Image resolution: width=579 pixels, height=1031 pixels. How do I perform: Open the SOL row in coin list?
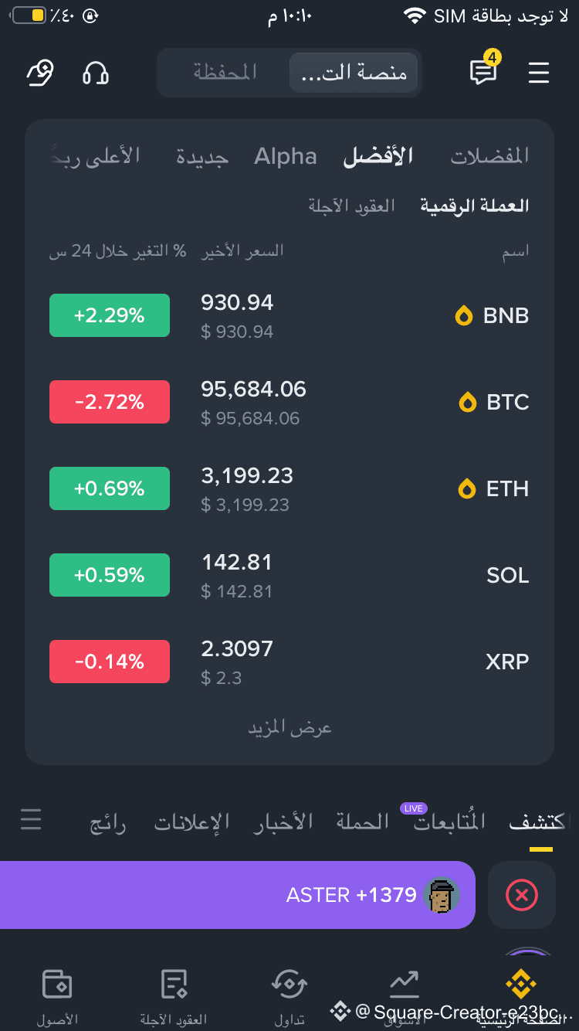point(289,575)
